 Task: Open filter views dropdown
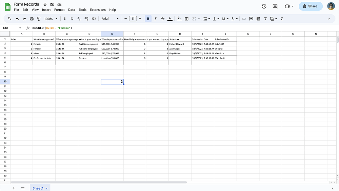[274, 19]
